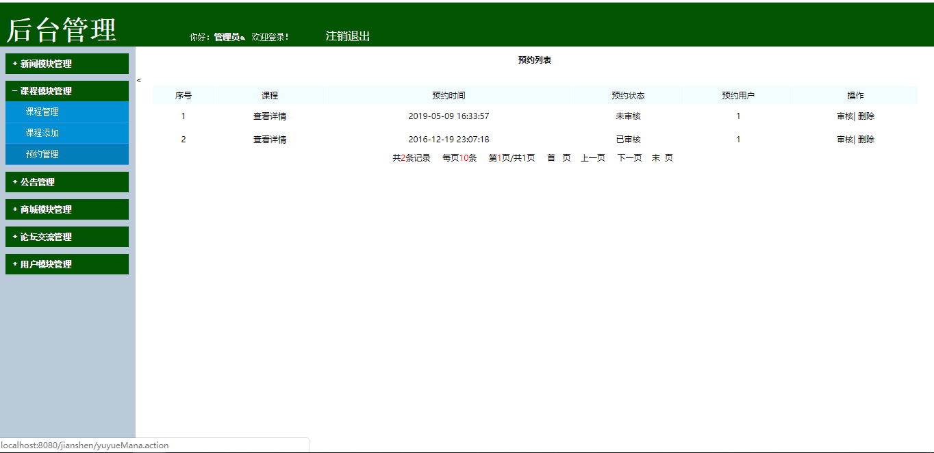
Task: Click the 已审核 status cell
Action: click(628, 140)
